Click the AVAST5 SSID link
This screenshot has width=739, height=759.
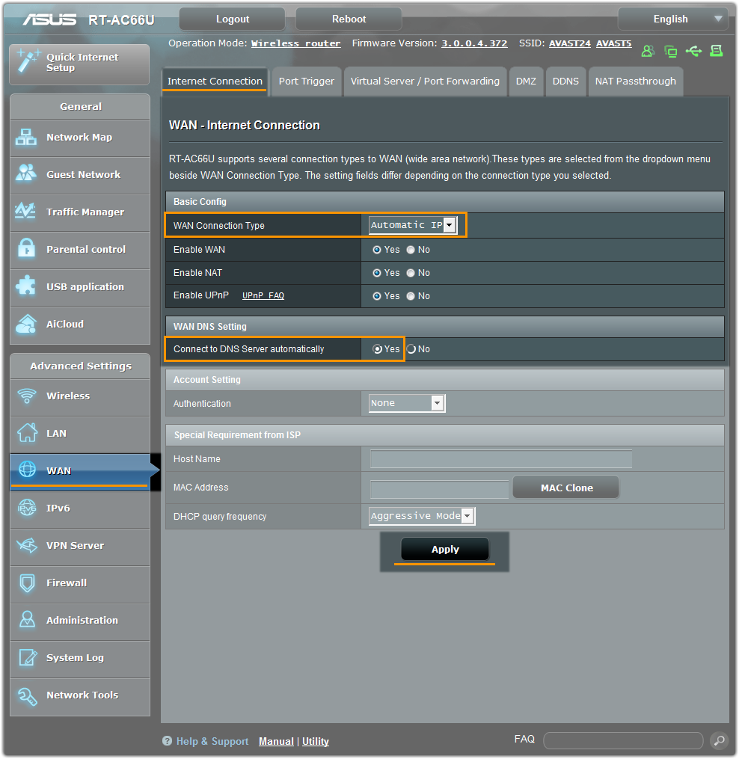pyautogui.click(x=613, y=43)
